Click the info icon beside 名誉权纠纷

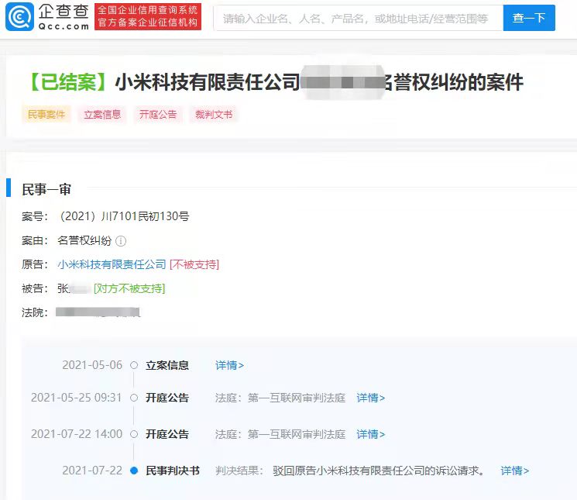point(121,241)
